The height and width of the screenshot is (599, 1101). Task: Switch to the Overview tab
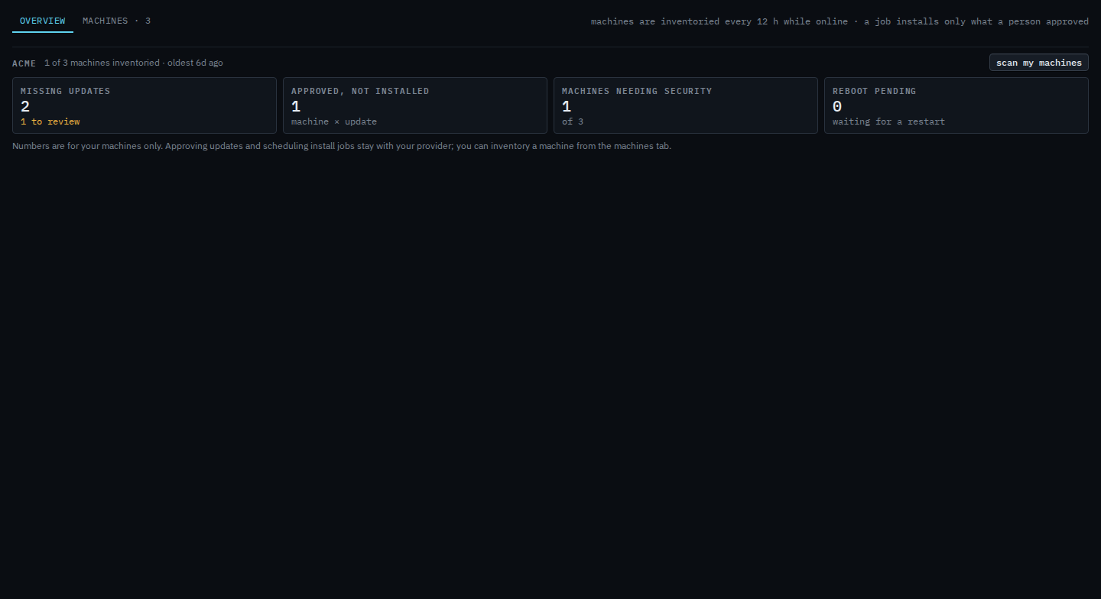43,21
